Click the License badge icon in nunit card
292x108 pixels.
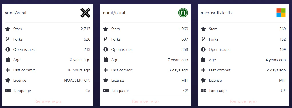[106, 80]
